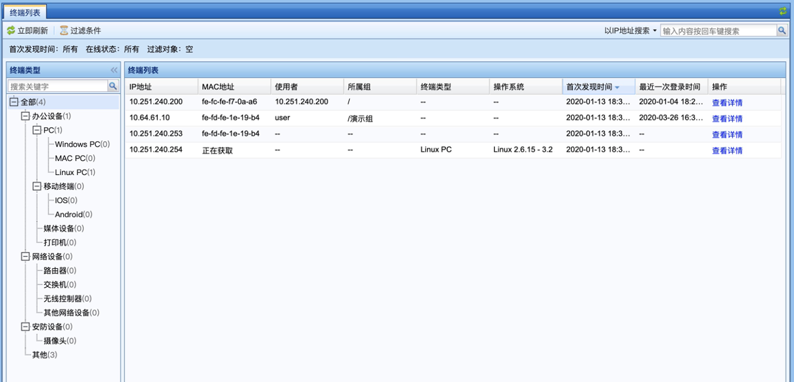View details for 10.251.240.200
Viewport: 794px width, 382px height.
tap(727, 102)
